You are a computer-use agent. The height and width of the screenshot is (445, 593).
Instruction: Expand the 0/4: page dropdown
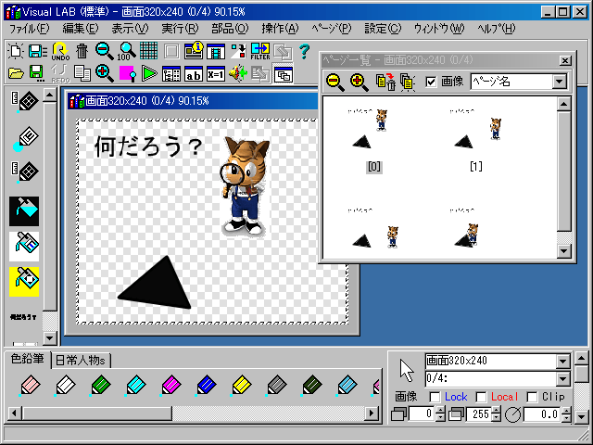(x=561, y=378)
